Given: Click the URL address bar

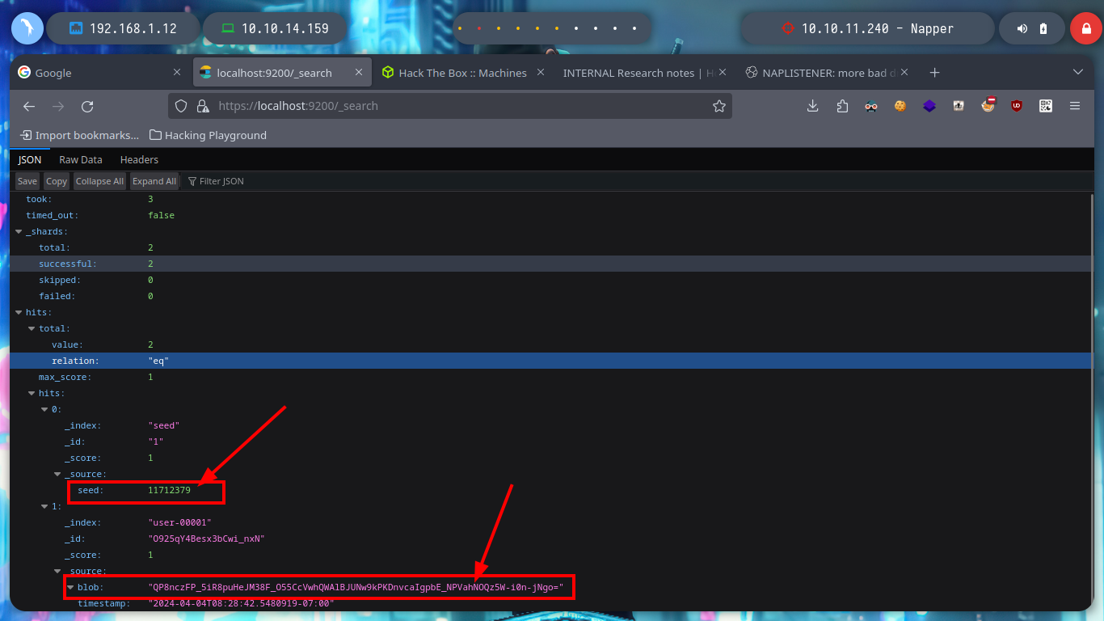Looking at the screenshot, I should (449, 106).
